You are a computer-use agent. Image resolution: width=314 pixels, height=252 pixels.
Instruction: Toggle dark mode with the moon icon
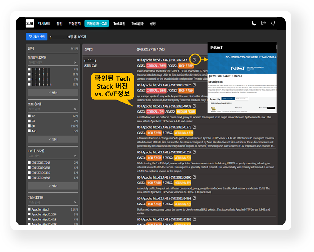[254, 23]
